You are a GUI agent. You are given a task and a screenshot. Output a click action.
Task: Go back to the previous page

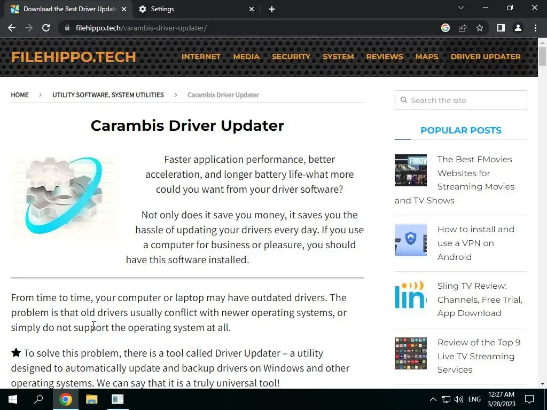pyautogui.click(x=12, y=28)
